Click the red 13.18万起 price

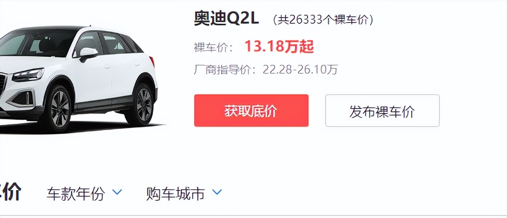pyautogui.click(x=279, y=47)
